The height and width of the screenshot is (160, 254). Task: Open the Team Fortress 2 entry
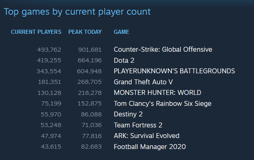138,125
